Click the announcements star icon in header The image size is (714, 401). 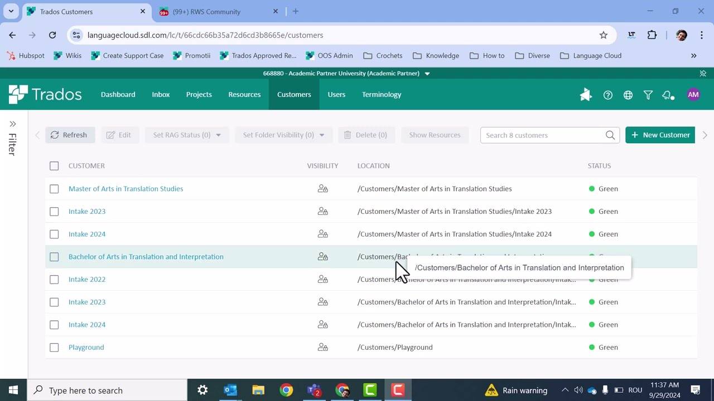point(586,95)
